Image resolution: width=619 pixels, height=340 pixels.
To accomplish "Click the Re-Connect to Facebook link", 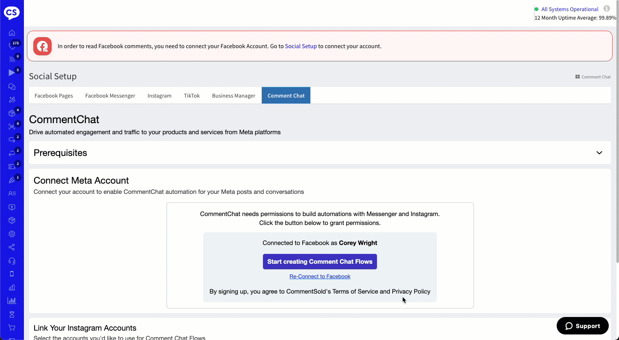I will coord(320,277).
